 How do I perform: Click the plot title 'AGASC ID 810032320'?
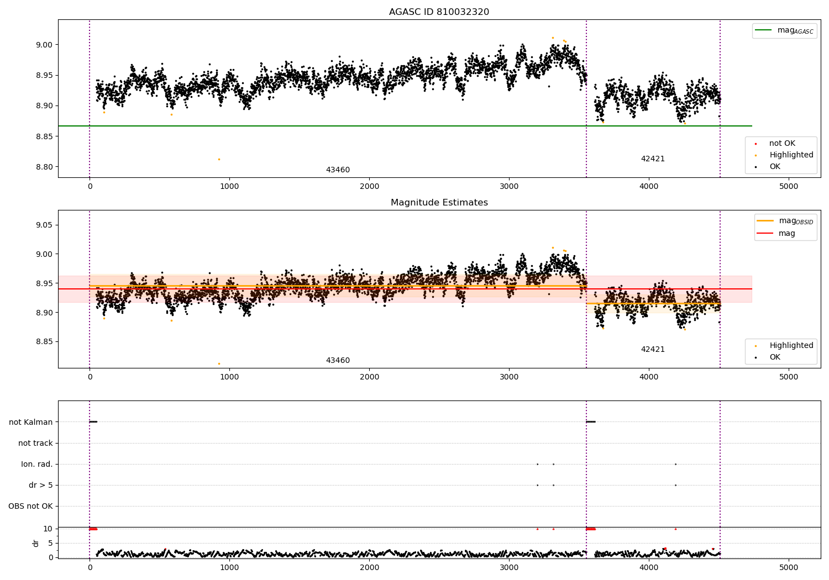[439, 12]
